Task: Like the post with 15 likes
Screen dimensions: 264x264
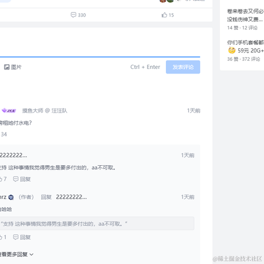Action: (x=168, y=15)
